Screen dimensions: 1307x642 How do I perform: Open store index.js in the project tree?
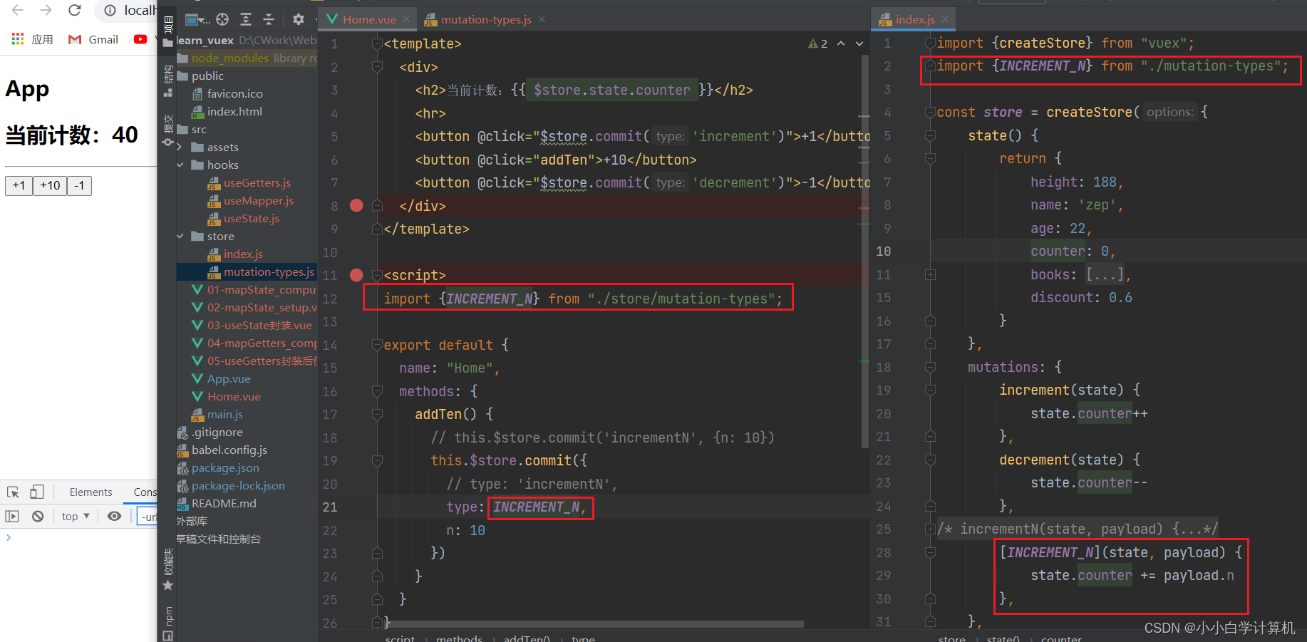coord(236,254)
